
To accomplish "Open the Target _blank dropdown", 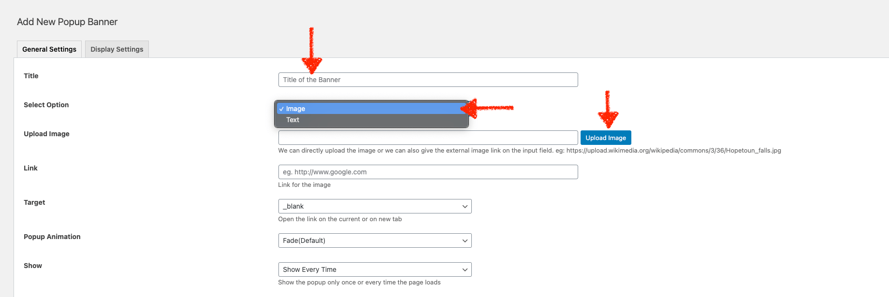I will (375, 206).
